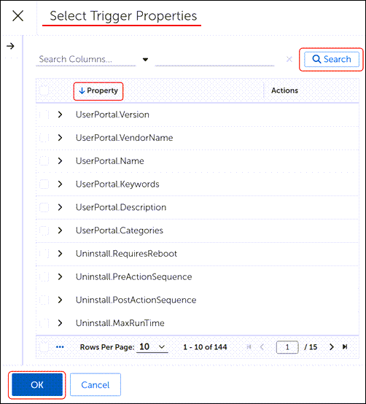The width and height of the screenshot is (366, 404).
Task: Open Rows Per Page dropdown
Action: click(152, 347)
